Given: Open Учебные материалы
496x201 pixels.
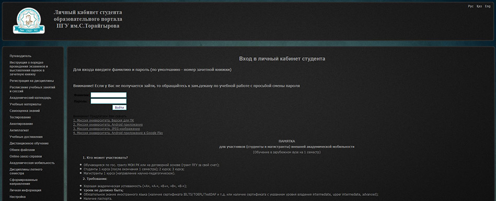Looking at the screenshot, I should pos(25,104).
